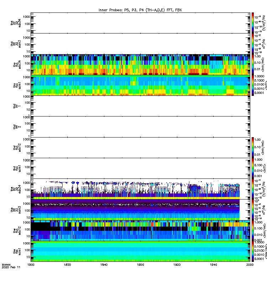This screenshot has height=285, width=267.
Task: Select the 1940 time axis label
Action: tap(213, 265)
